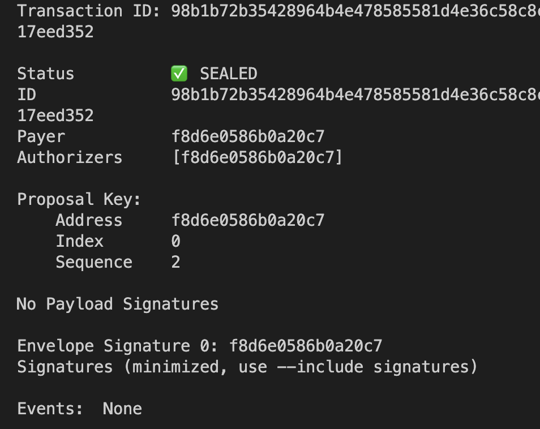Click the Proposal Key Address value
This screenshot has height=429, width=540.
pyautogui.click(x=248, y=220)
